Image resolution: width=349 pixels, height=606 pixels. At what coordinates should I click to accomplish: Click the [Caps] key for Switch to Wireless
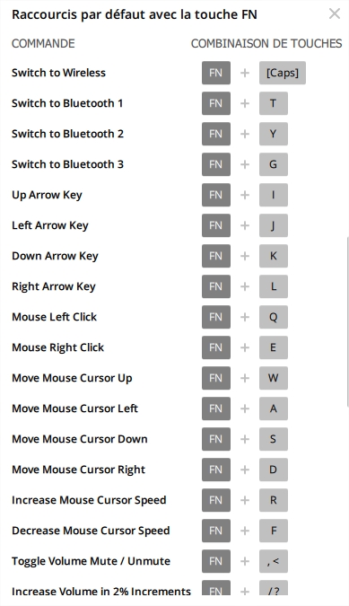pos(283,73)
